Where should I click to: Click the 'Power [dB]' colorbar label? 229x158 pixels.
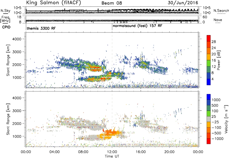click(218, 60)
